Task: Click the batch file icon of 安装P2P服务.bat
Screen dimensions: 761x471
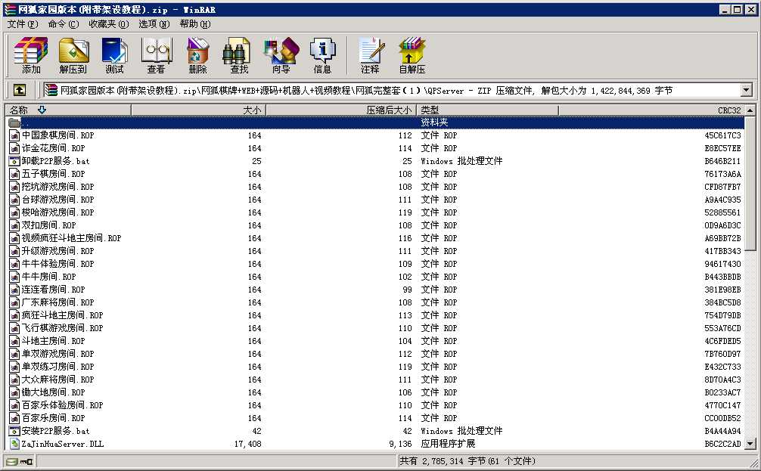Action: pyautogui.click(x=14, y=431)
